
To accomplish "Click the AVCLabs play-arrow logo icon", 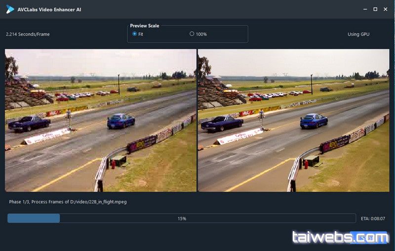I will [10, 9].
